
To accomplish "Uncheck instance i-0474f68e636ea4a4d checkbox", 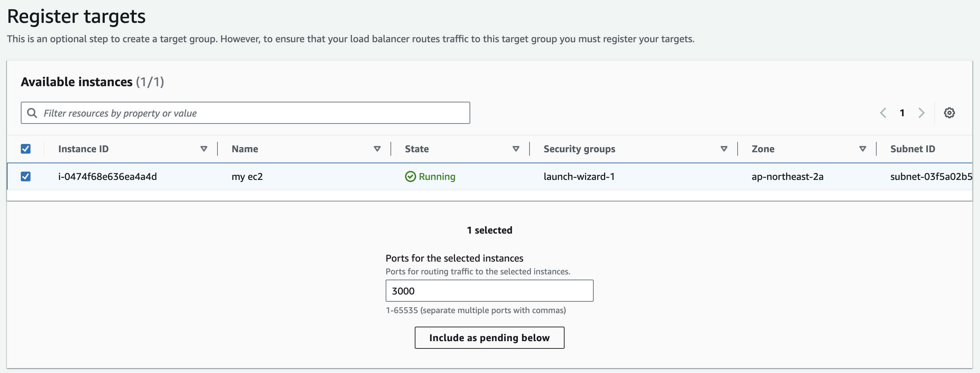I will tap(26, 176).
